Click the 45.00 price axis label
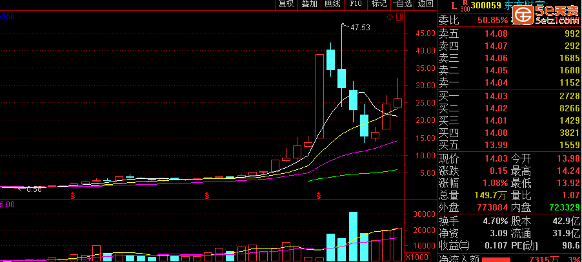Screen dimensions: 582x262 tap(425, 33)
